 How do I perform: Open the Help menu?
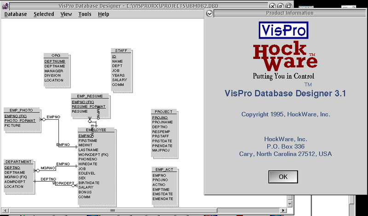(x=103, y=14)
